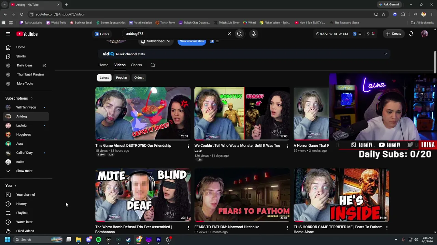Open options for 'THIS HORROR GAME TERRIFIED ME'
Screen dimensions: 437x245
pyautogui.click(x=387, y=227)
